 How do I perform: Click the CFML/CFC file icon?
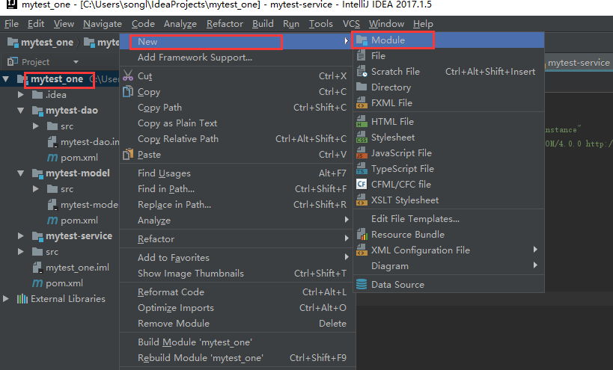(x=362, y=184)
